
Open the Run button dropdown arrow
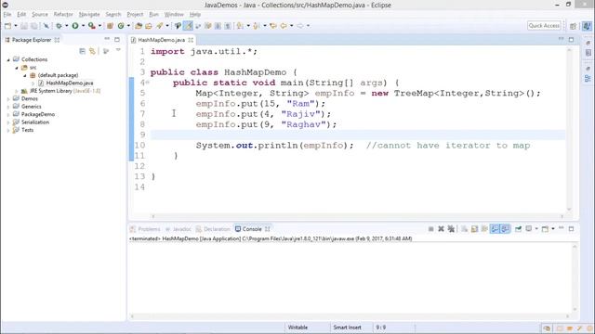click(x=83, y=26)
